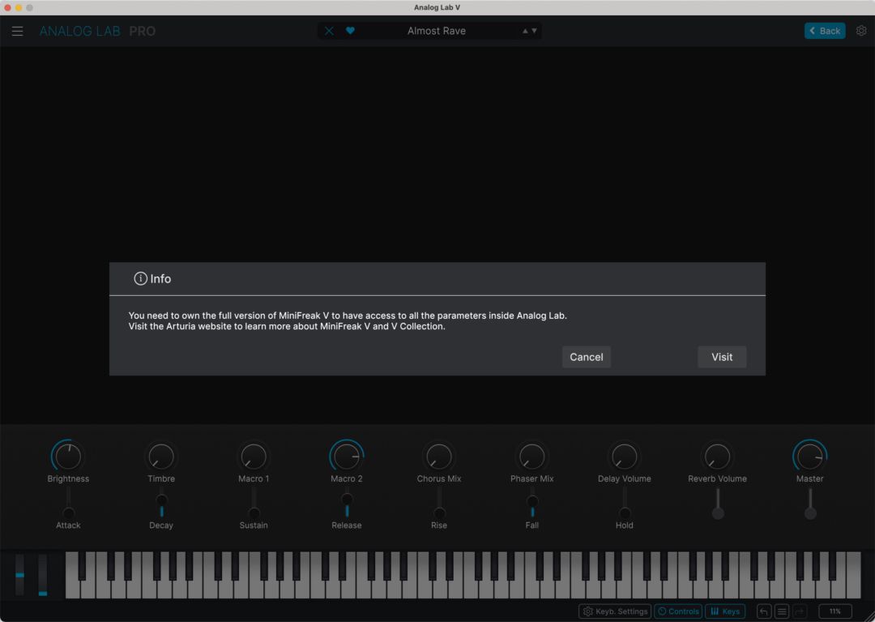Screen dimensions: 875x622
Task: Click the X icon beside the preset name
Action: pos(329,31)
